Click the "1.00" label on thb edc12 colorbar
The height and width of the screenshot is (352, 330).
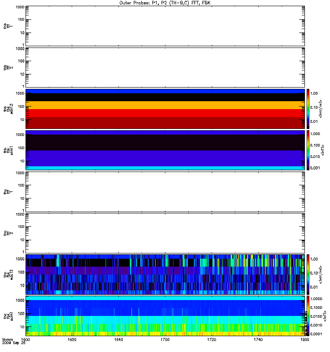(x=314, y=93)
